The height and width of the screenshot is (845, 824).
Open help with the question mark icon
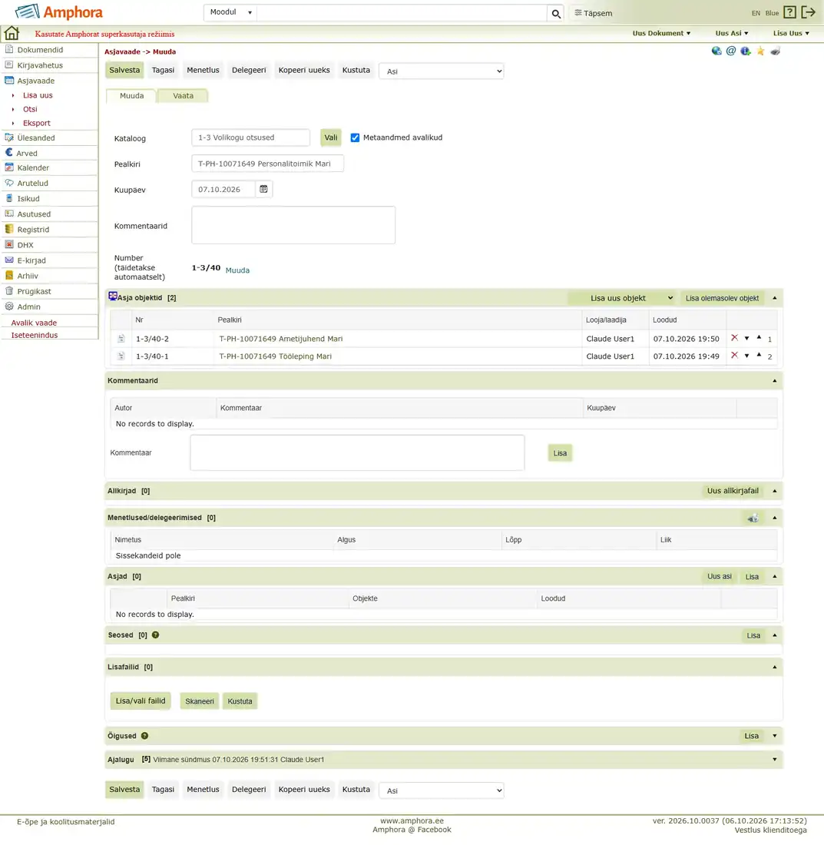(x=789, y=12)
